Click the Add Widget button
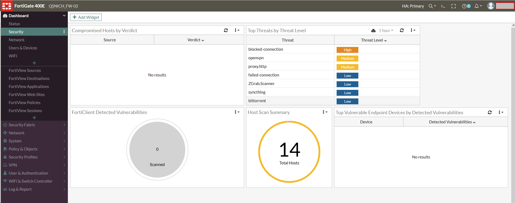515x203 pixels. click(x=86, y=17)
